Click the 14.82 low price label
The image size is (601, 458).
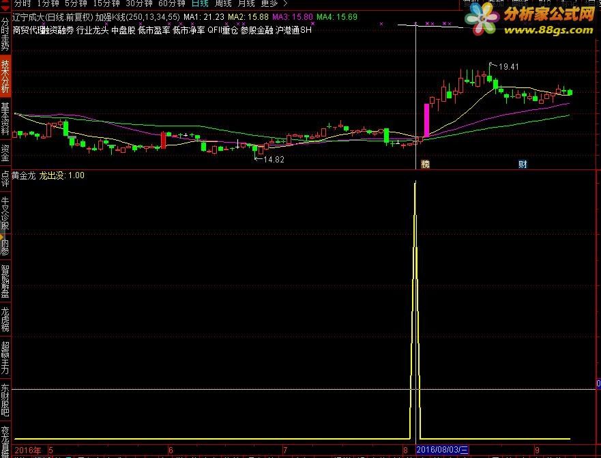click(274, 160)
